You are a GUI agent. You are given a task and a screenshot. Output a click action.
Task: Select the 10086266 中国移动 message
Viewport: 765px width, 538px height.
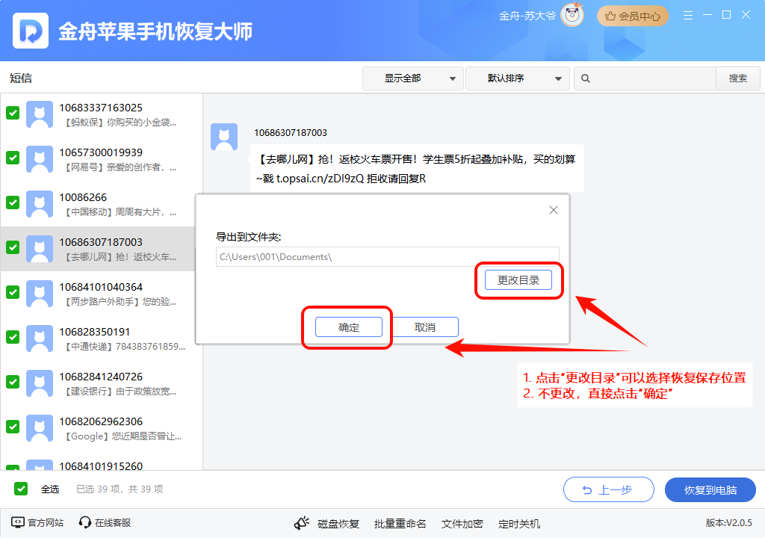tap(102, 205)
